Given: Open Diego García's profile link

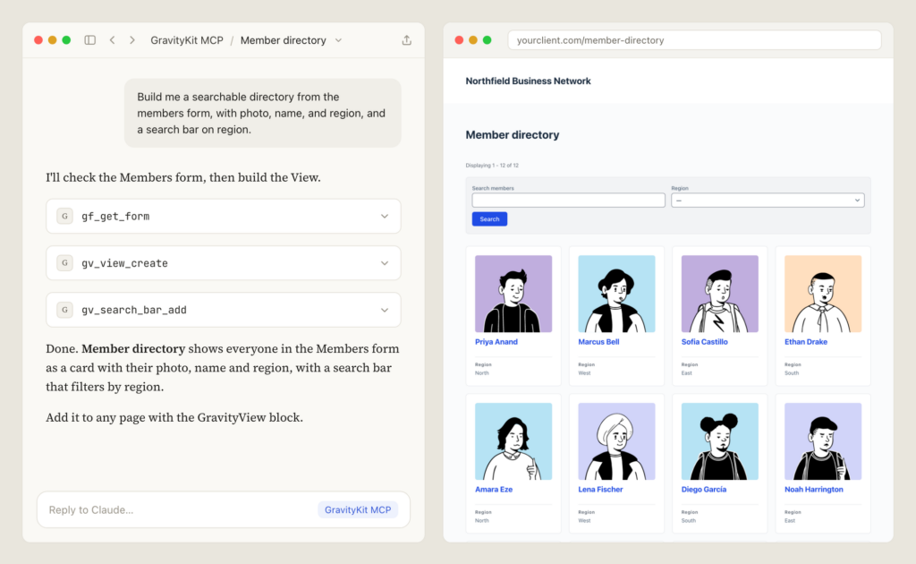Looking at the screenshot, I should coord(704,489).
